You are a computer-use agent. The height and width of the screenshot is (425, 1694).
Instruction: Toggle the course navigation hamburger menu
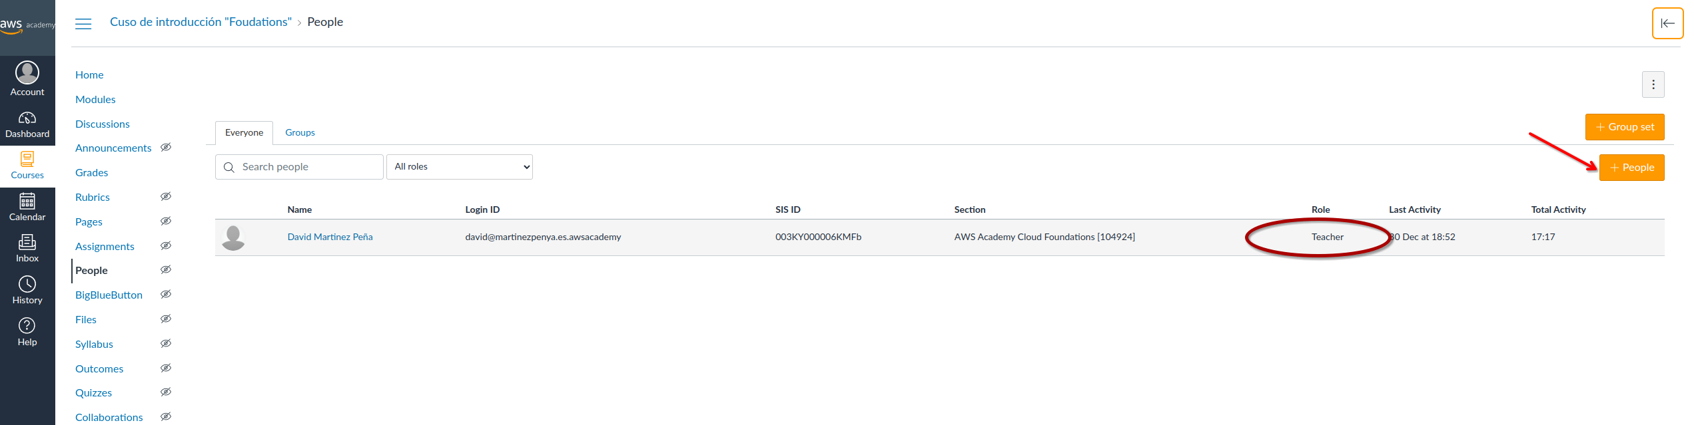tap(83, 24)
